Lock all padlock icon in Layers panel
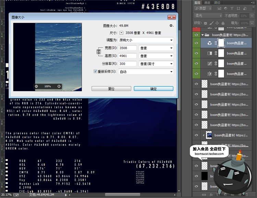This screenshot has width=257, height=198. [x=223, y=23]
